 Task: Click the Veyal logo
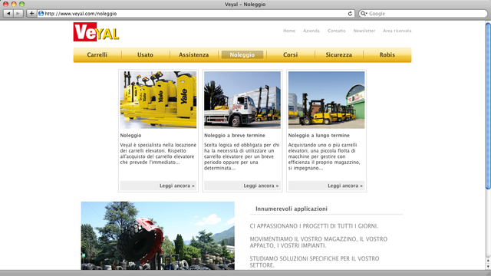96,31
